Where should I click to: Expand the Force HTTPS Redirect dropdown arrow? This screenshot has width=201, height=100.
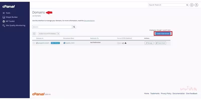click(x=58, y=34)
